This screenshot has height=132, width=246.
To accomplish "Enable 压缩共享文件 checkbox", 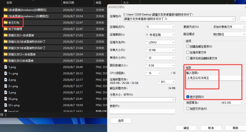I will pyautogui.click(x=188, y=52).
